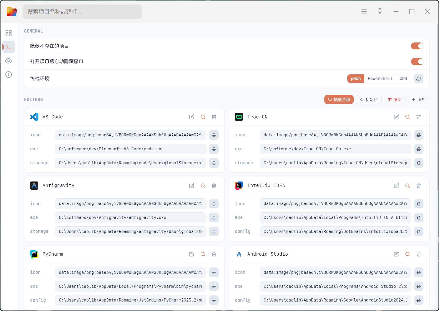The width and height of the screenshot is (439, 311).
Task: Click the 初始化 button
Action: [369, 99]
